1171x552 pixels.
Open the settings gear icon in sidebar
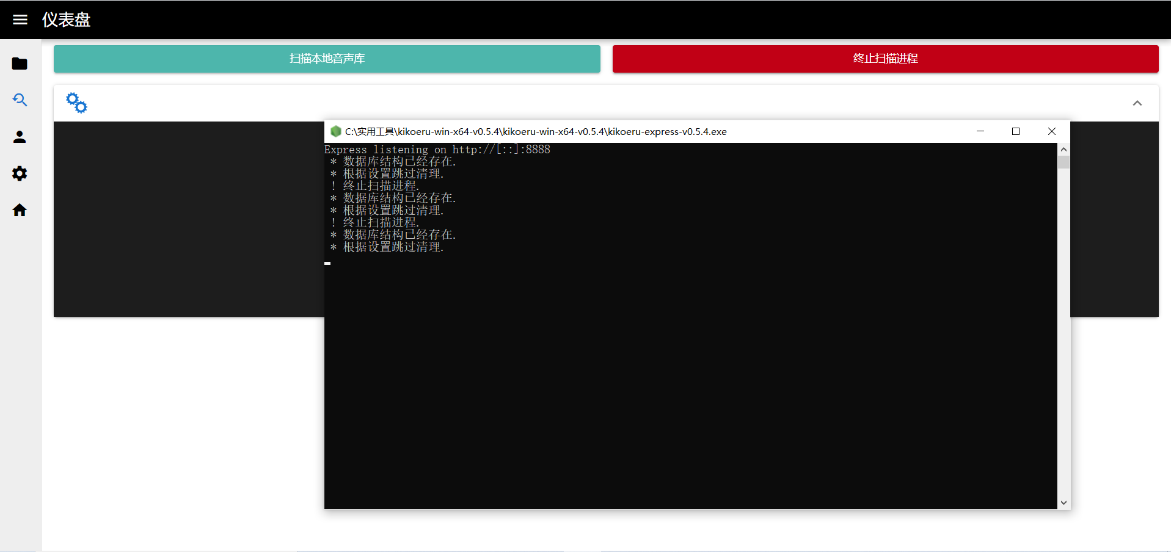pyautogui.click(x=20, y=173)
